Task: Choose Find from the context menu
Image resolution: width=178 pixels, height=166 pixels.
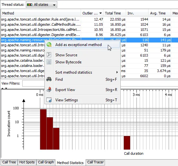Action: [83, 79]
